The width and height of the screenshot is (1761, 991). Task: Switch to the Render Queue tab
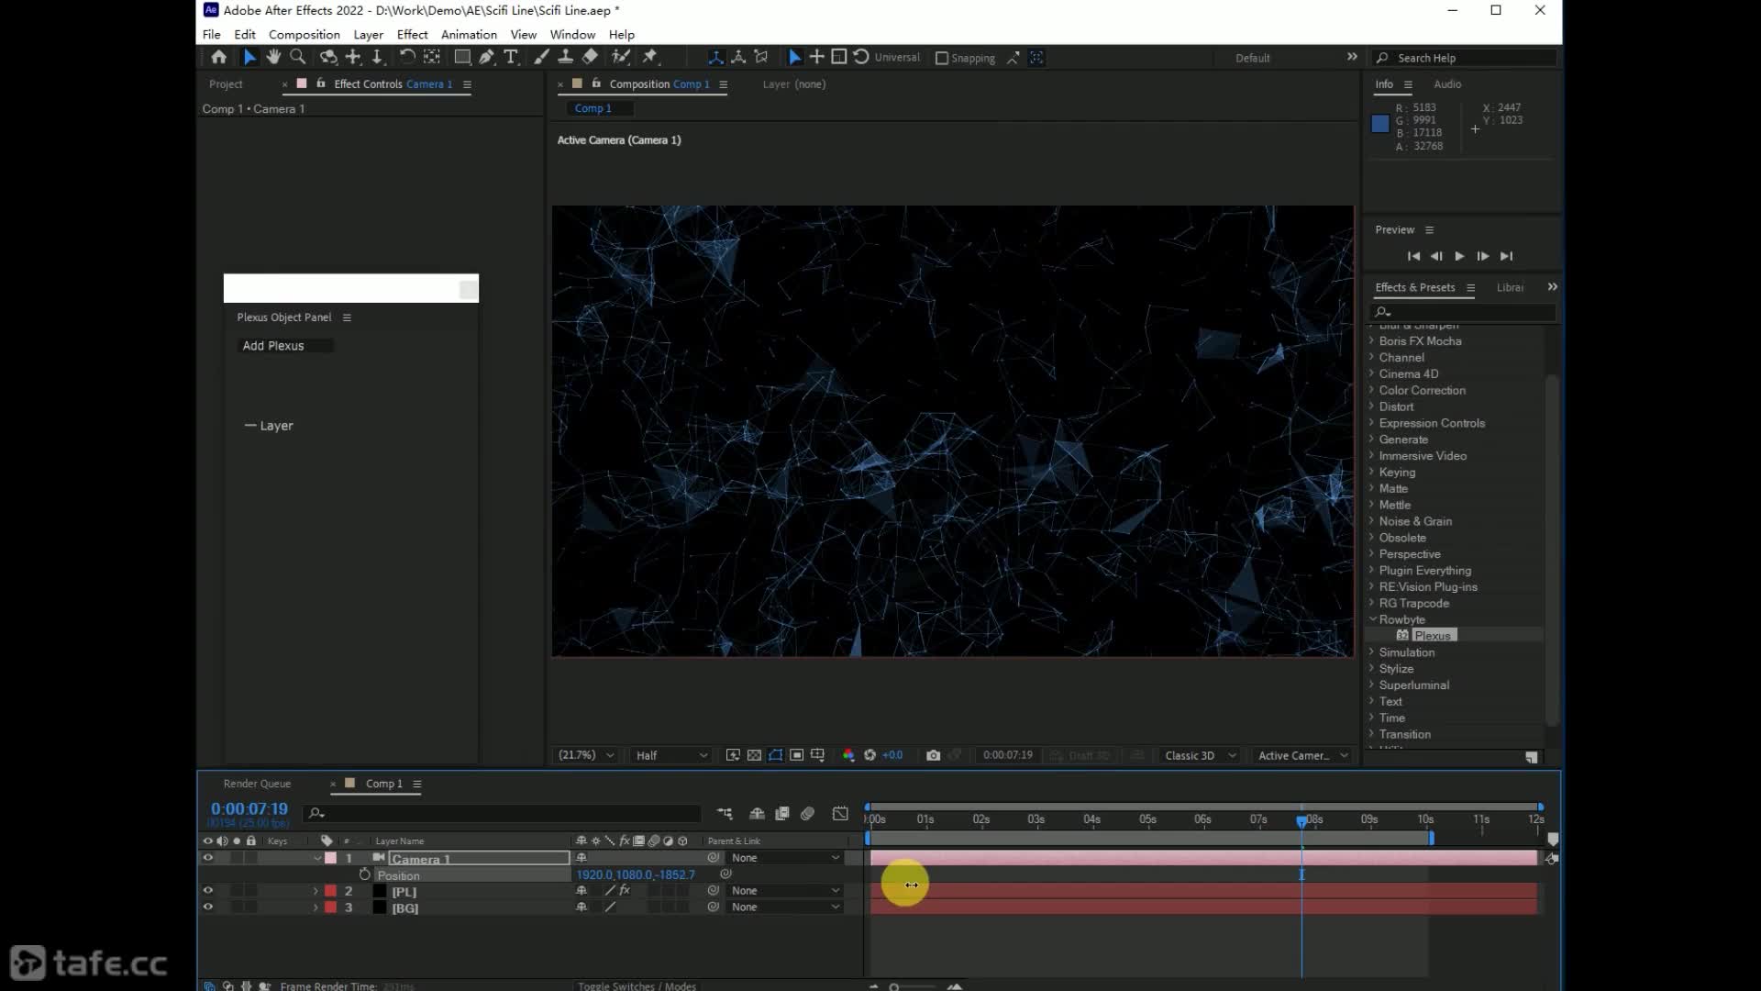coord(257,784)
